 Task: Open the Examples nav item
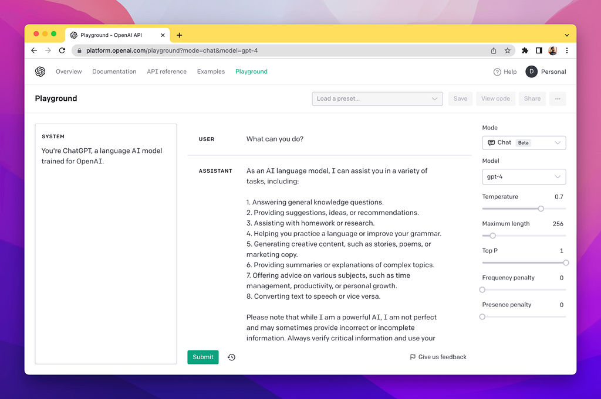211,71
